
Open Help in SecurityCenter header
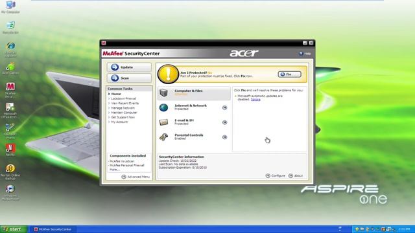[305, 54]
